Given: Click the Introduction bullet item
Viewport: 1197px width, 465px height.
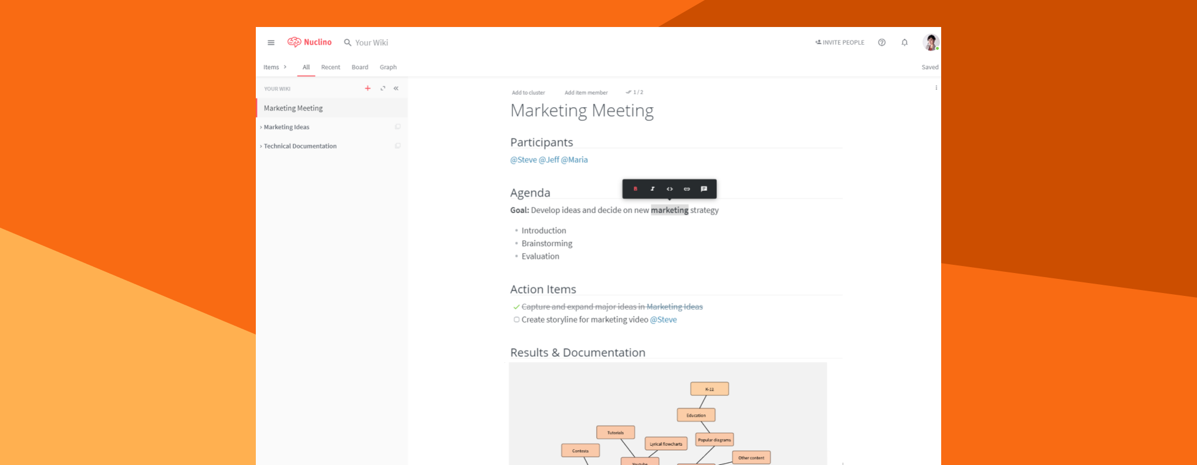Looking at the screenshot, I should click(543, 231).
